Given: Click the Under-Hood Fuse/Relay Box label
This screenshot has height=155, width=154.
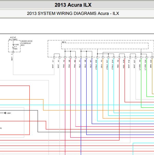Looking at the screenshot, I should click(27, 43).
